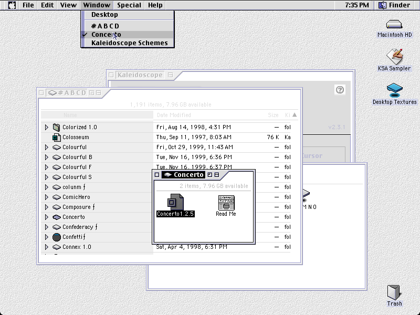Click the menu bar clock showing 7:35 PM
The image size is (420, 315).
(356, 5)
